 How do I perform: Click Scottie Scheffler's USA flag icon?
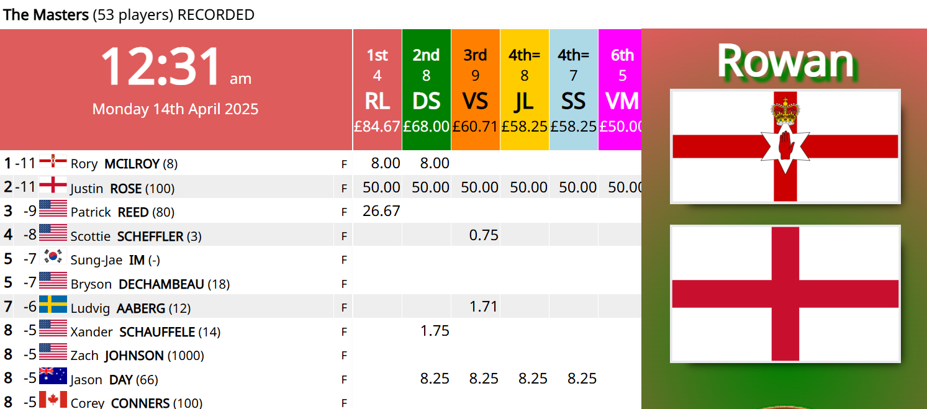coord(53,234)
